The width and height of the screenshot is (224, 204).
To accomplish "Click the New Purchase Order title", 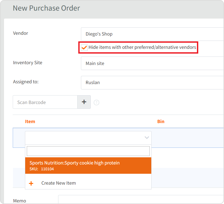I will (46, 8).
